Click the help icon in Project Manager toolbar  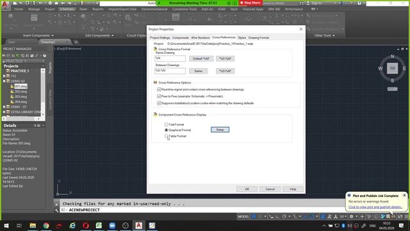click(x=44, y=56)
